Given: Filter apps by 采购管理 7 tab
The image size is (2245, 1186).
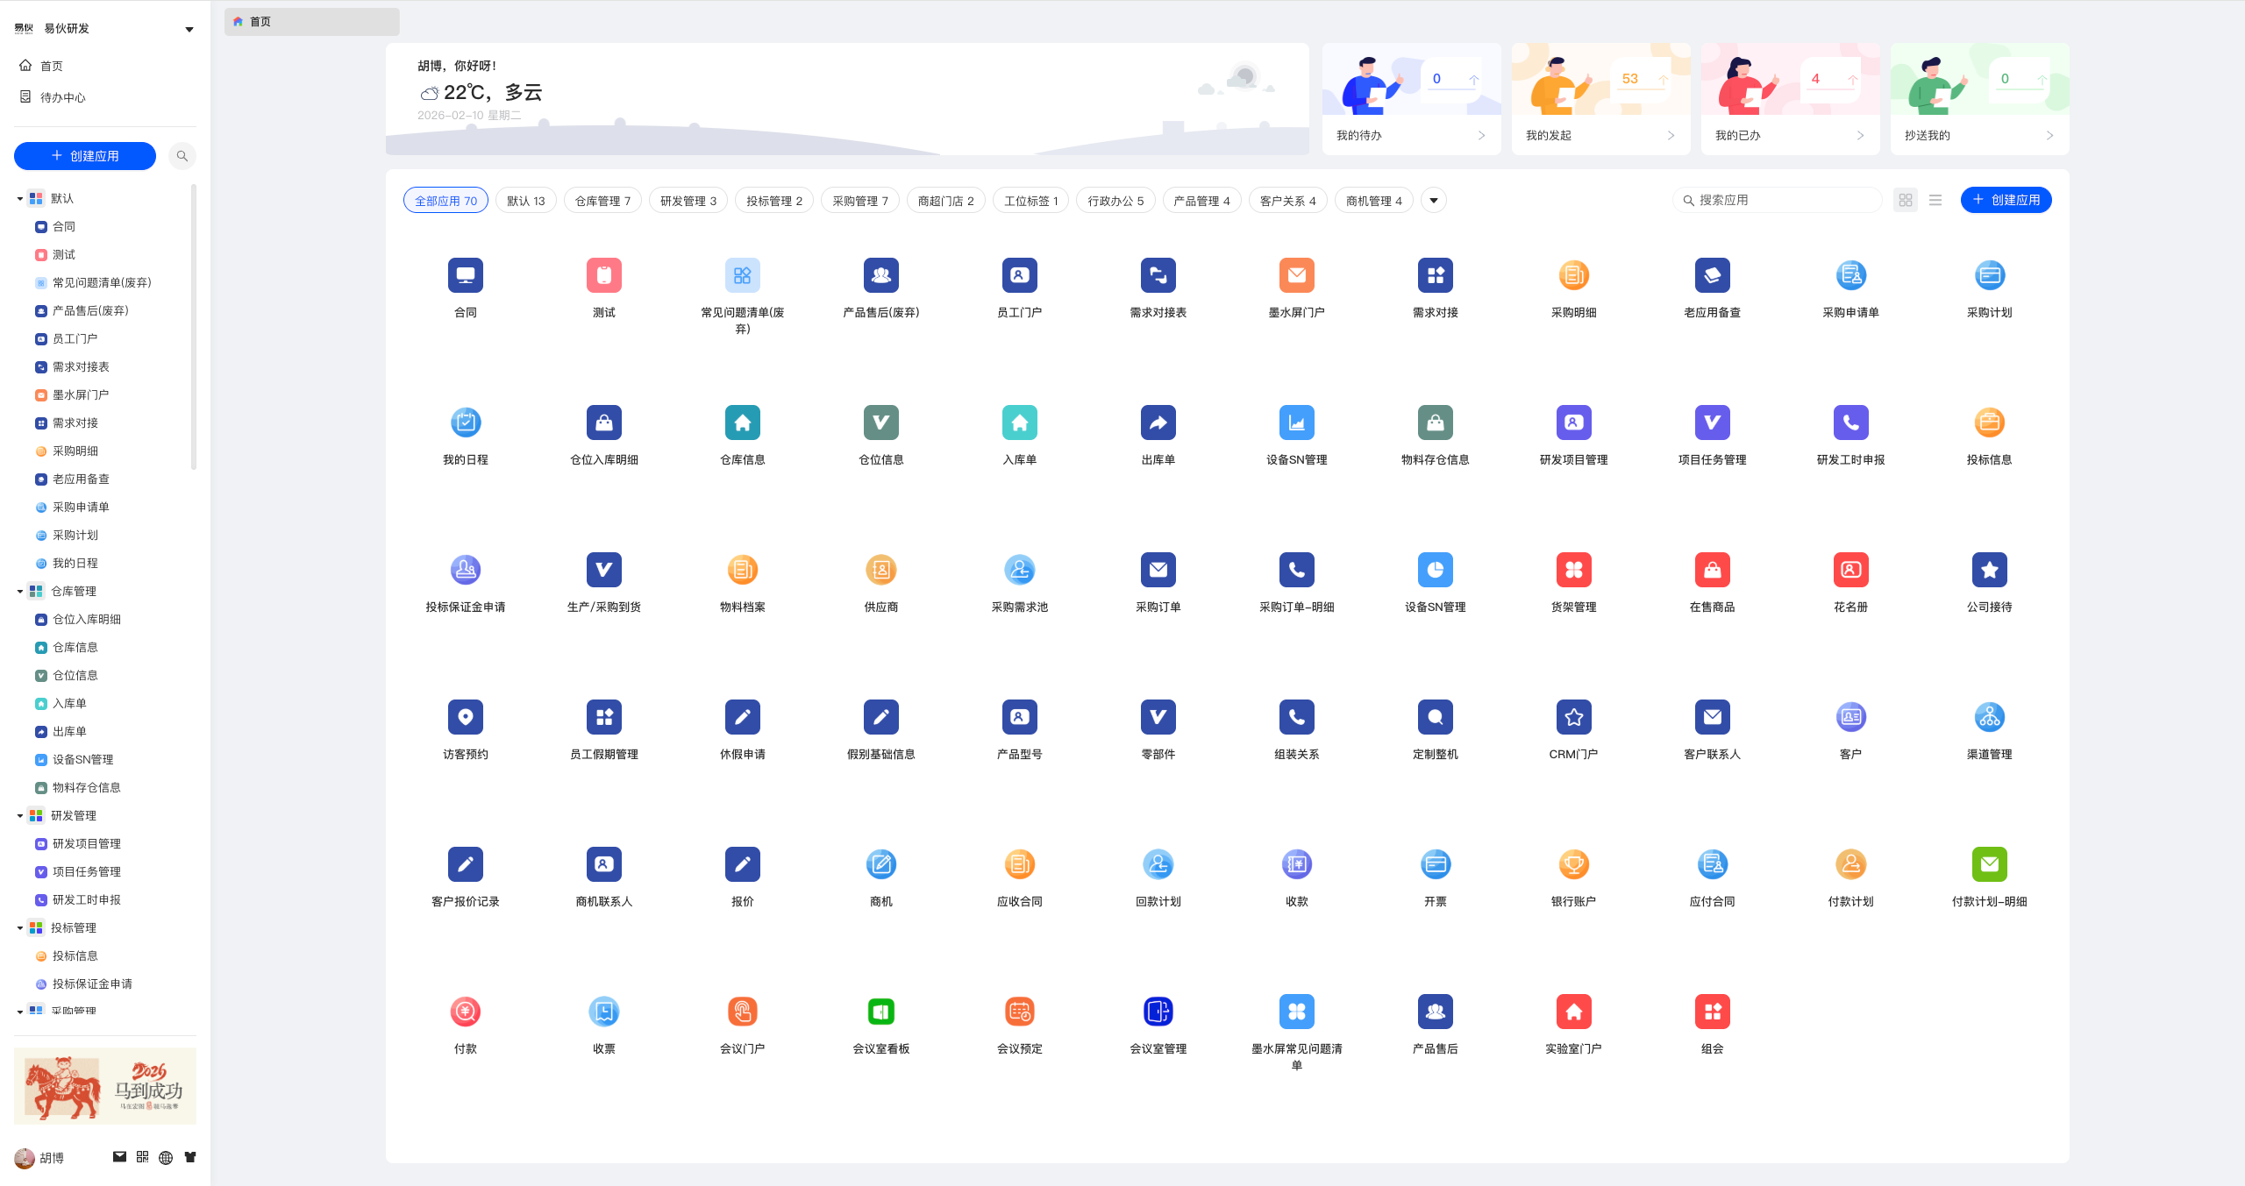Looking at the screenshot, I should (859, 201).
